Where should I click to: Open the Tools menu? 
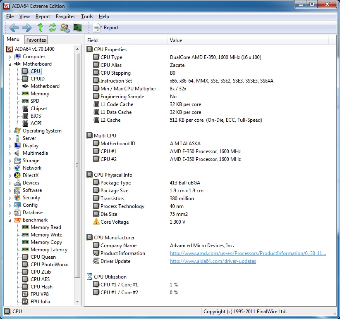click(87, 17)
